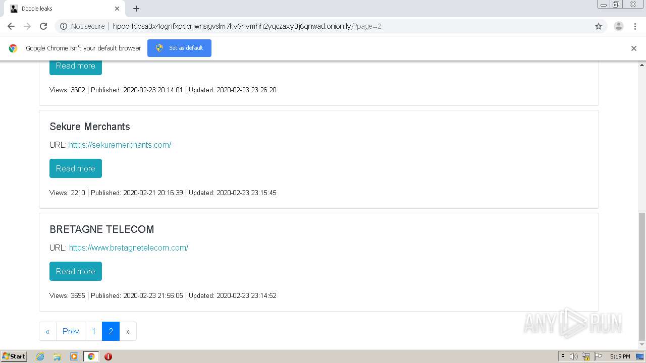This screenshot has height=363, width=646.
Task: Click the Views: 3602 stats line
Action: pos(163,90)
